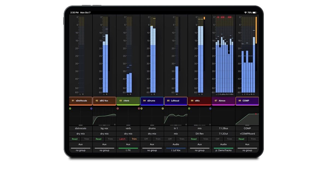
Task: Click the purple dot on sDstVocals graph
Action: point(91,108)
